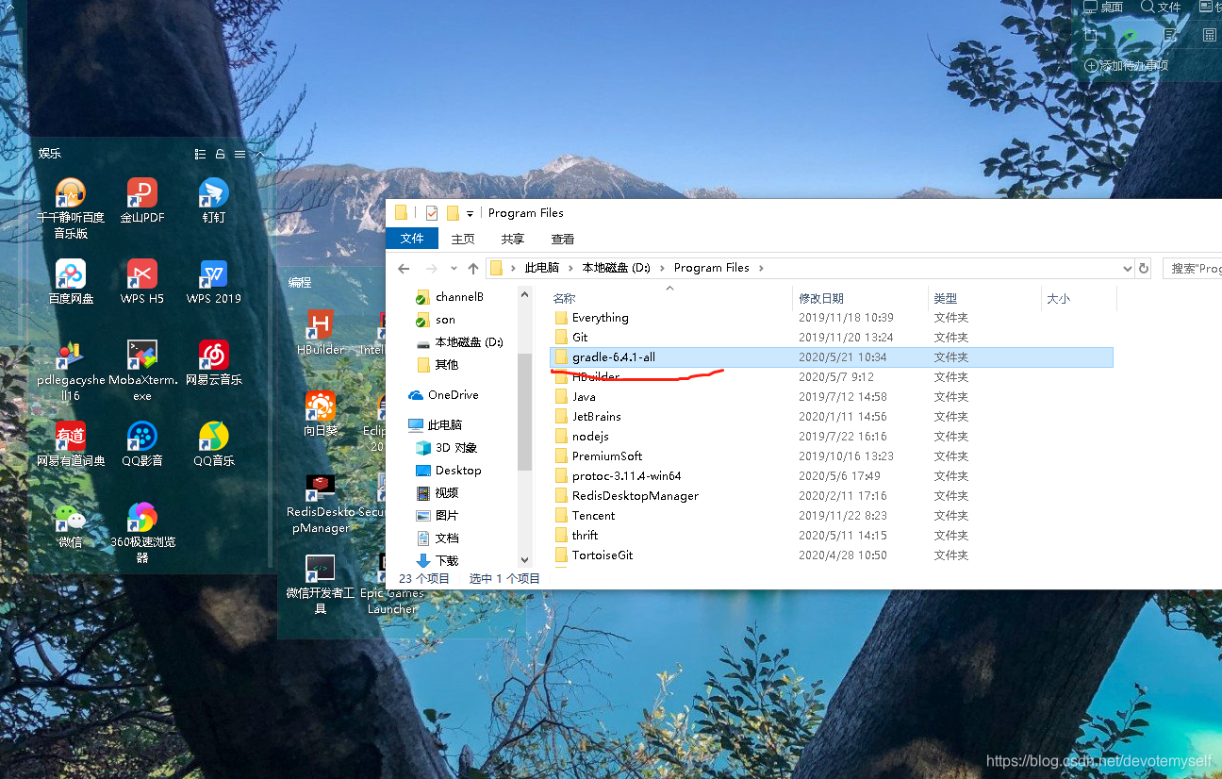The width and height of the screenshot is (1222, 779).
Task: Select 3D 对象 in the navigation pane
Action: click(x=446, y=448)
